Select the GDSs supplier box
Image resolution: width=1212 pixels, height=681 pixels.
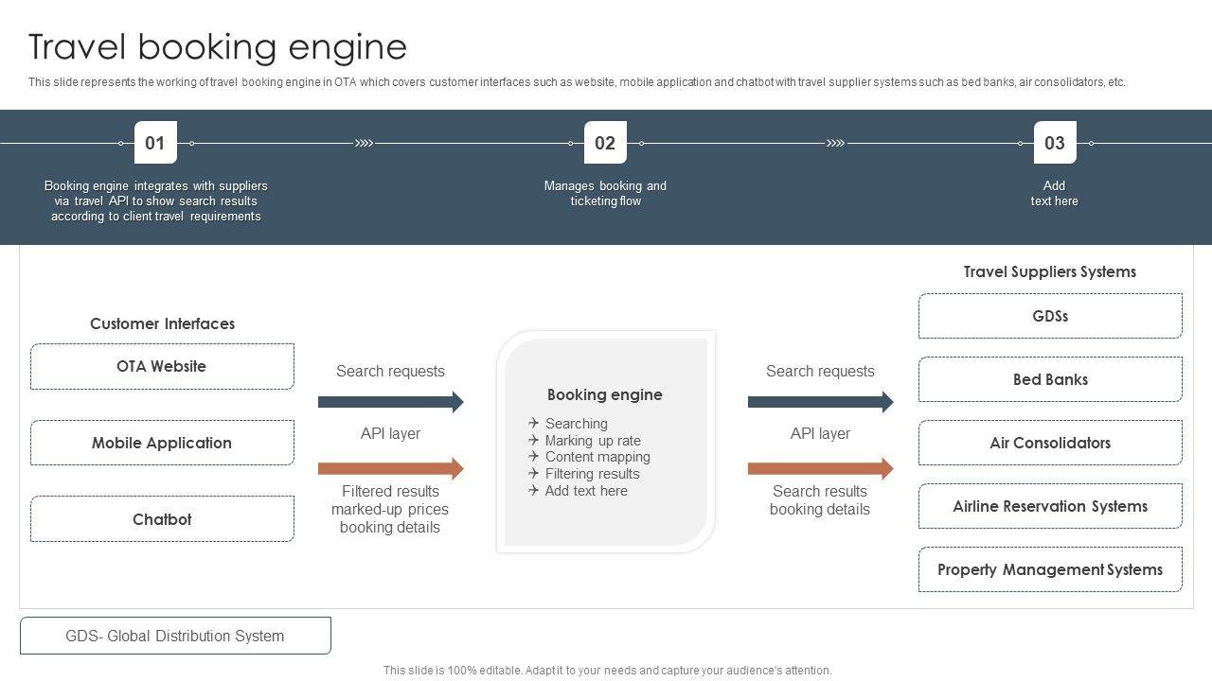[1050, 316]
